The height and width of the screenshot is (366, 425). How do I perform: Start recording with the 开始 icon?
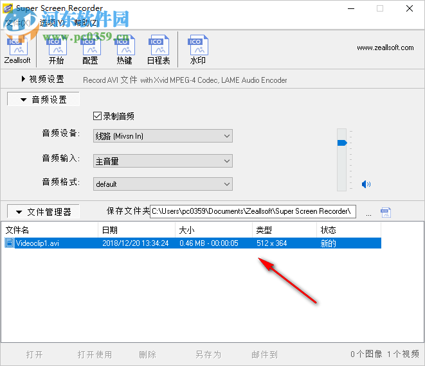click(x=57, y=49)
